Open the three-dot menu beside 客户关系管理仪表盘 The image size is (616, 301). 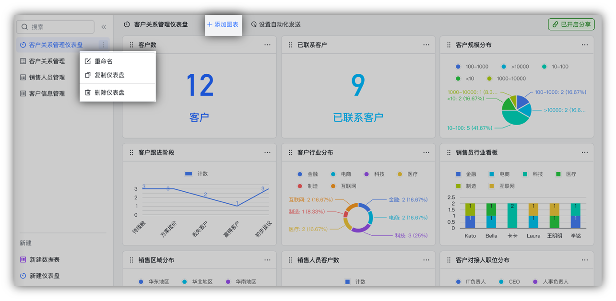click(103, 45)
